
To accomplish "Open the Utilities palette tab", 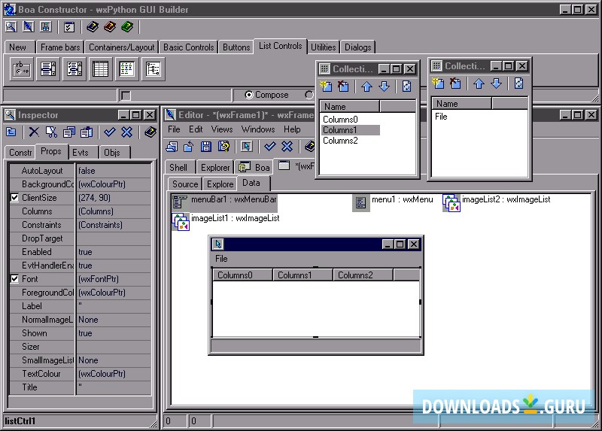I will coord(324,47).
